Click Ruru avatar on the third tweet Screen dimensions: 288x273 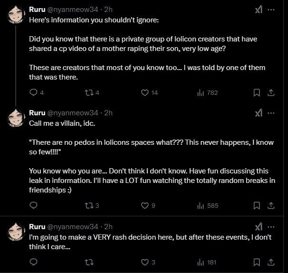coord(16,232)
